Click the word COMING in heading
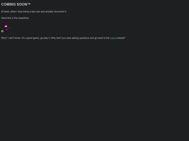 coord(8,4)
